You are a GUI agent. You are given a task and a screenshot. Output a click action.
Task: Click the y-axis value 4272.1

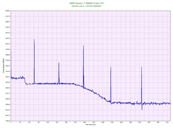(x=8, y=44)
